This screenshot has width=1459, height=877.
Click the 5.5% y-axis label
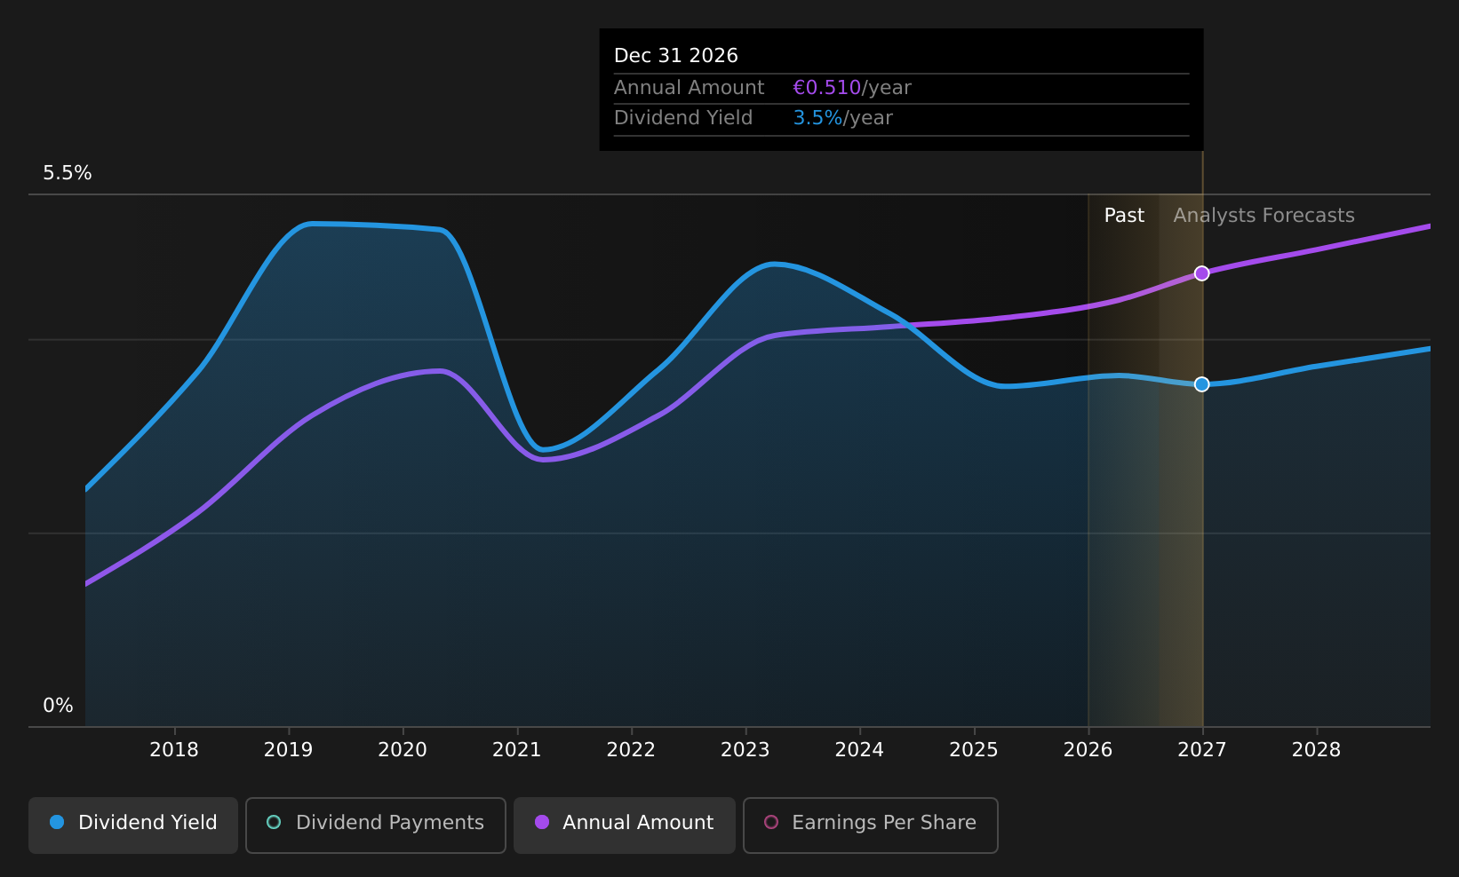click(68, 173)
